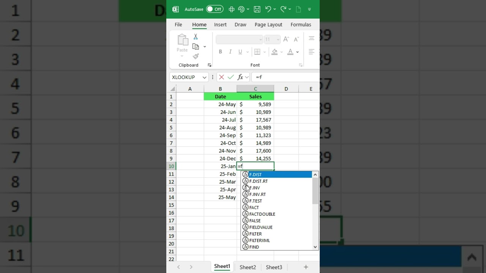This screenshot has width=486, height=273.
Task: Toggle Italic formatting
Action: pyautogui.click(x=230, y=52)
